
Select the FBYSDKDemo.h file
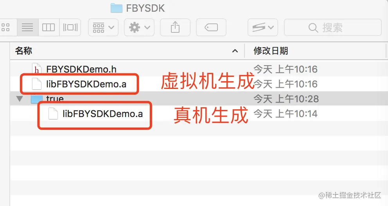click(81, 69)
